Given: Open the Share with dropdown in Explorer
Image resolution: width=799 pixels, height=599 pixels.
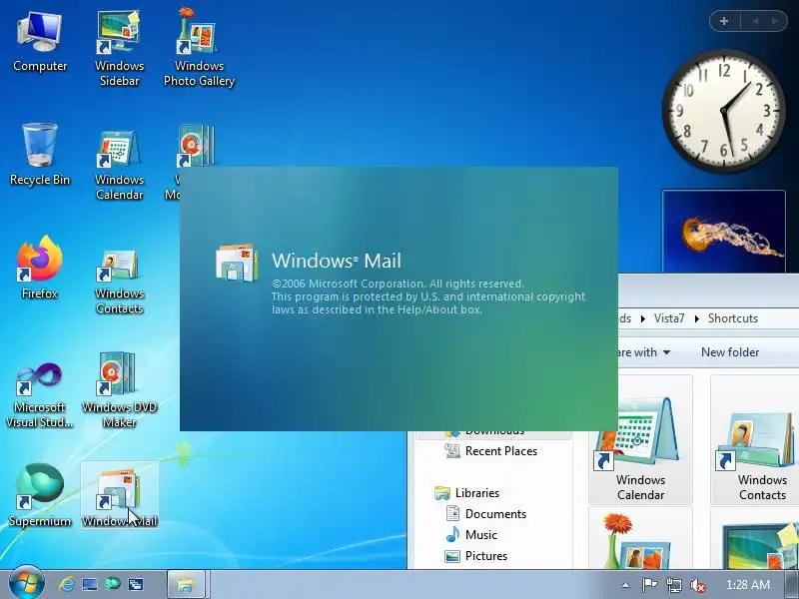Looking at the screenshot, I should [x=643, y=352].
